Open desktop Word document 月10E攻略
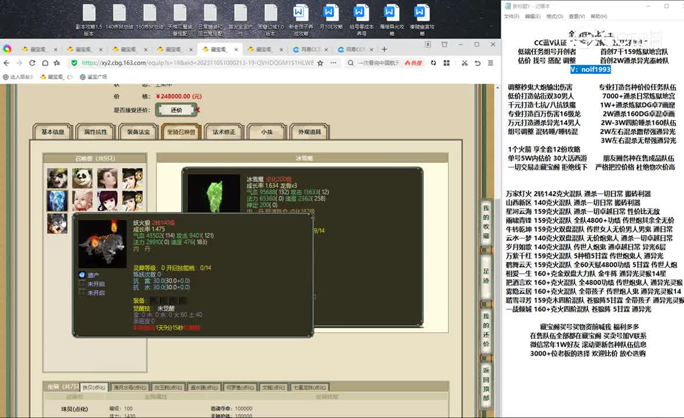The height and width of the screenshot is (418, 684). click(331, 17)
